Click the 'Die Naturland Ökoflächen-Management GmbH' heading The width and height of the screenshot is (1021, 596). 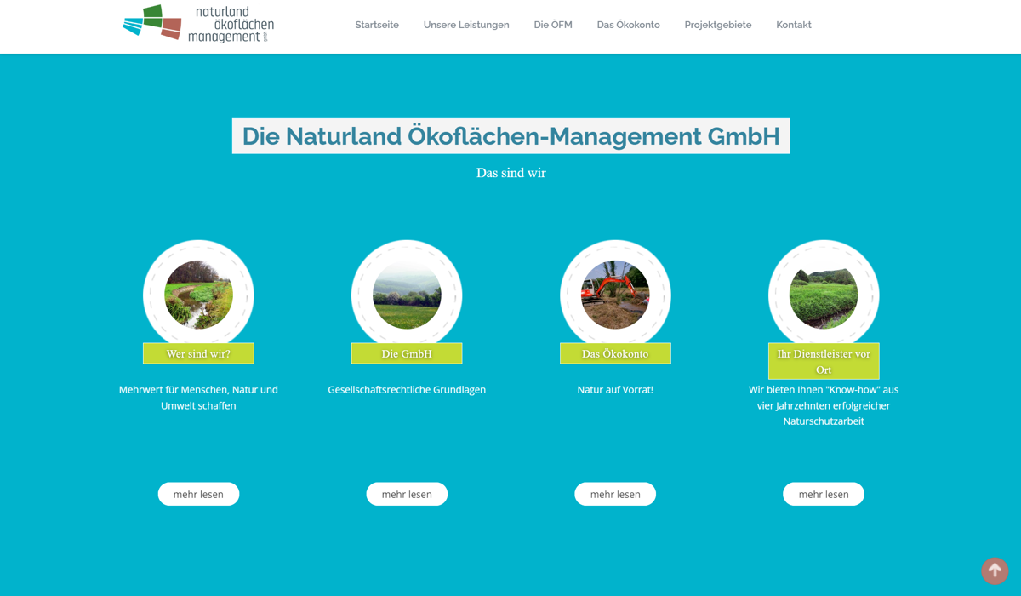[x=510, y=136]
